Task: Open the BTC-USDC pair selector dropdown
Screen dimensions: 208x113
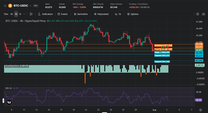Action: [x=31, y=6]
